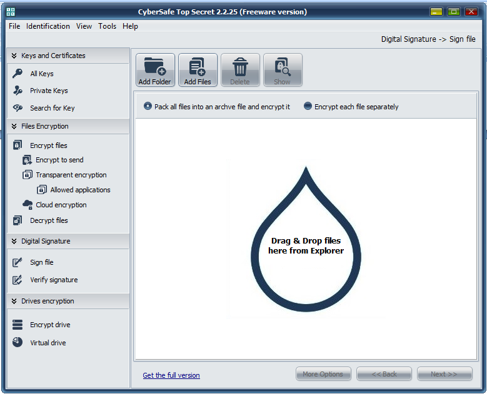Collapse the Drives encryption section
Image resolution: width=487 pixels, height=394 pixels.
14,301
